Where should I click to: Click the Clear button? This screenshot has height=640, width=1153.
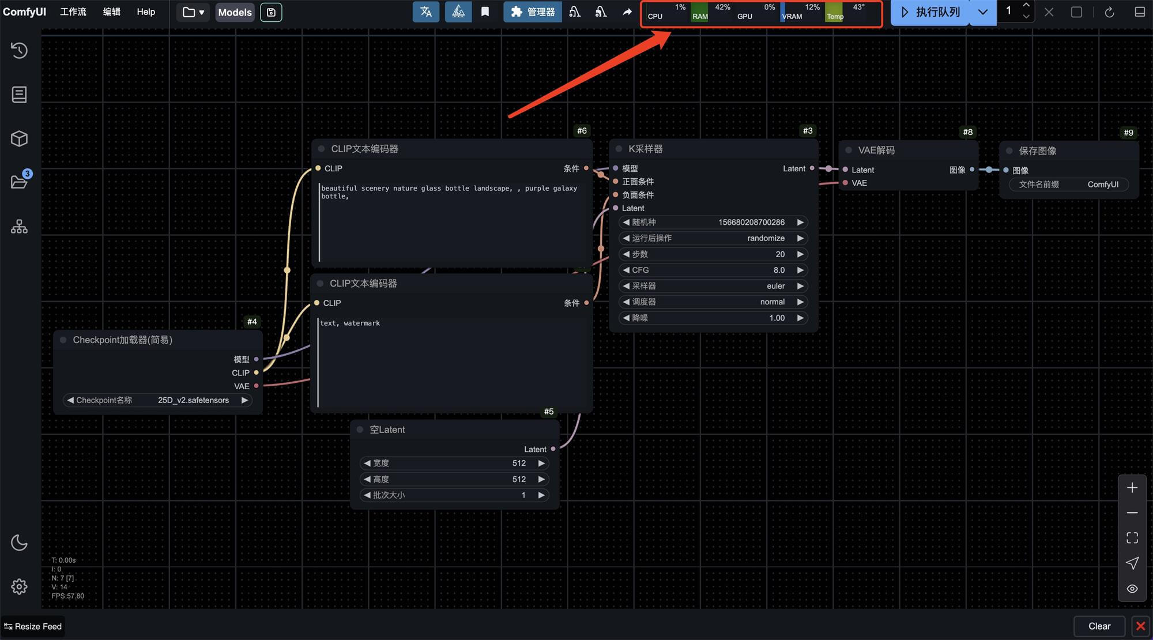(x=1099, y=626)
